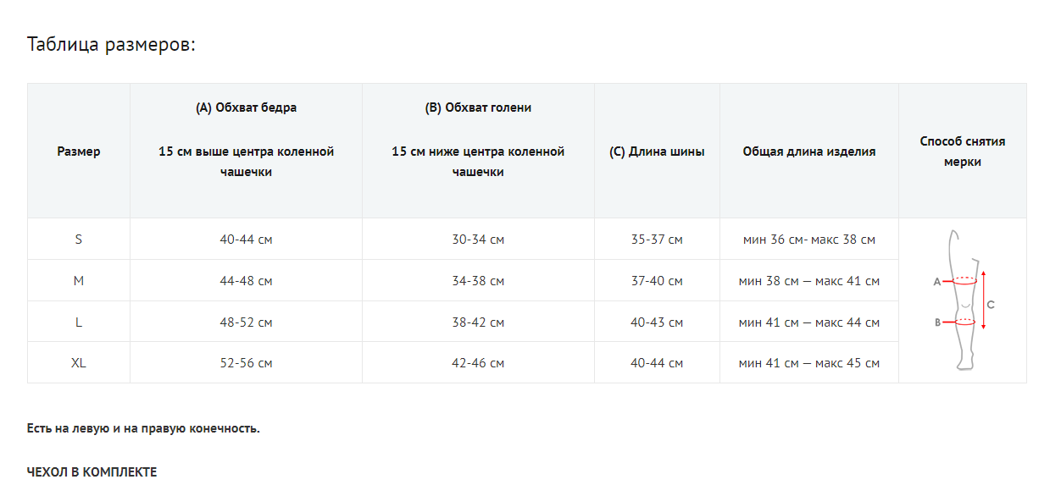Click the "мин 41 см — макс 45 см" cell
Screen dimensions: 1061x496
tap(809, 363)
